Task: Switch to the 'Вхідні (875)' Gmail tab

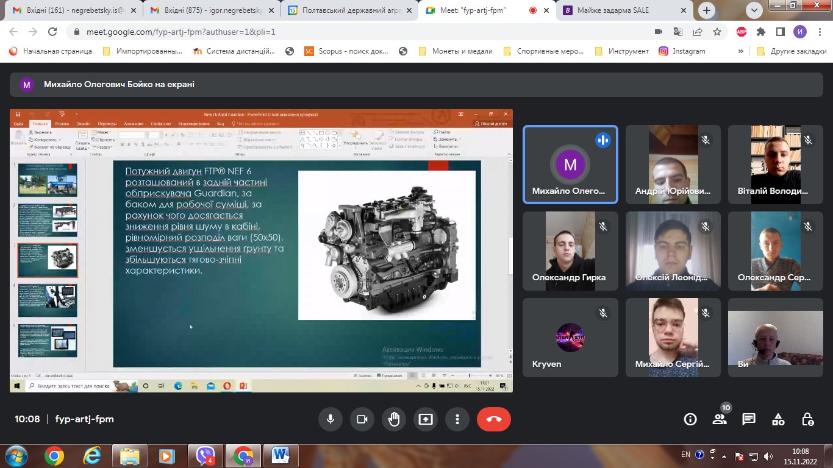Action: (210, 10)
